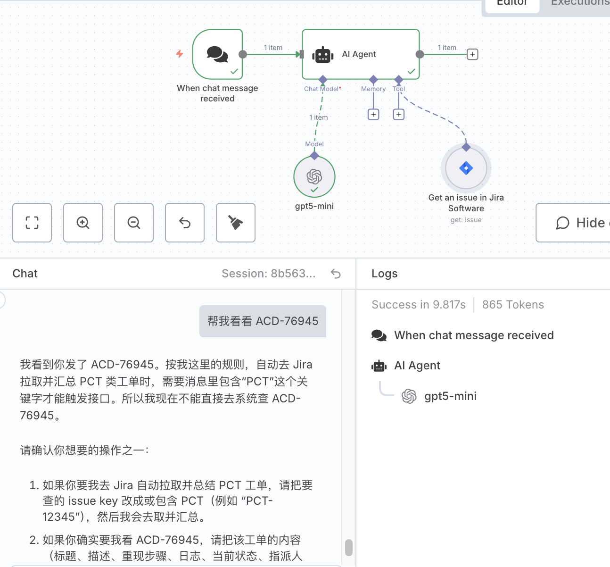Add a Memory sub-node with plus

(373, 114)
